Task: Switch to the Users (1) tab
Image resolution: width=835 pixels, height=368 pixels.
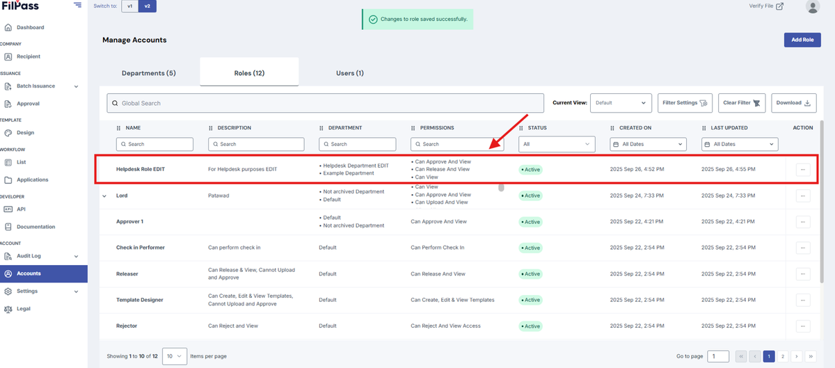Action: point(349,73)
